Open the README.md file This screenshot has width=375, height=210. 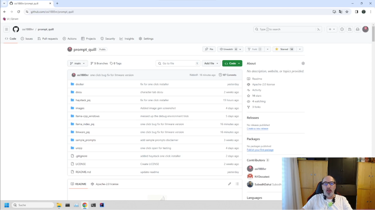[x=83, y=172]
